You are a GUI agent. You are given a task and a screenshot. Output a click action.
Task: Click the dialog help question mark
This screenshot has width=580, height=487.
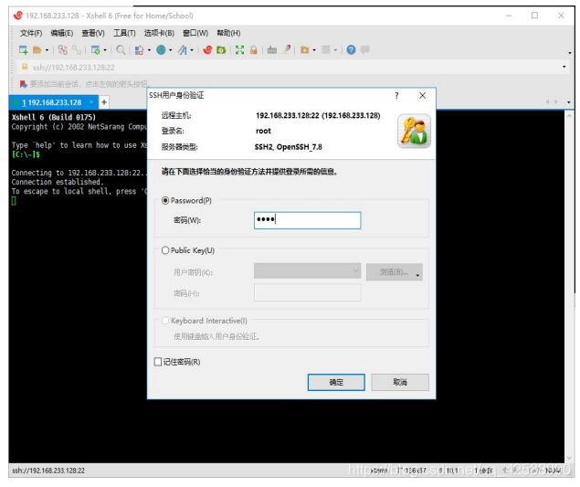(397, 96)
